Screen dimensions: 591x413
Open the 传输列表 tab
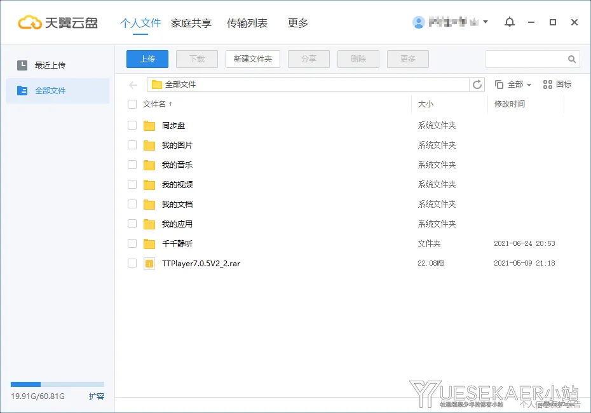point(247,23)
